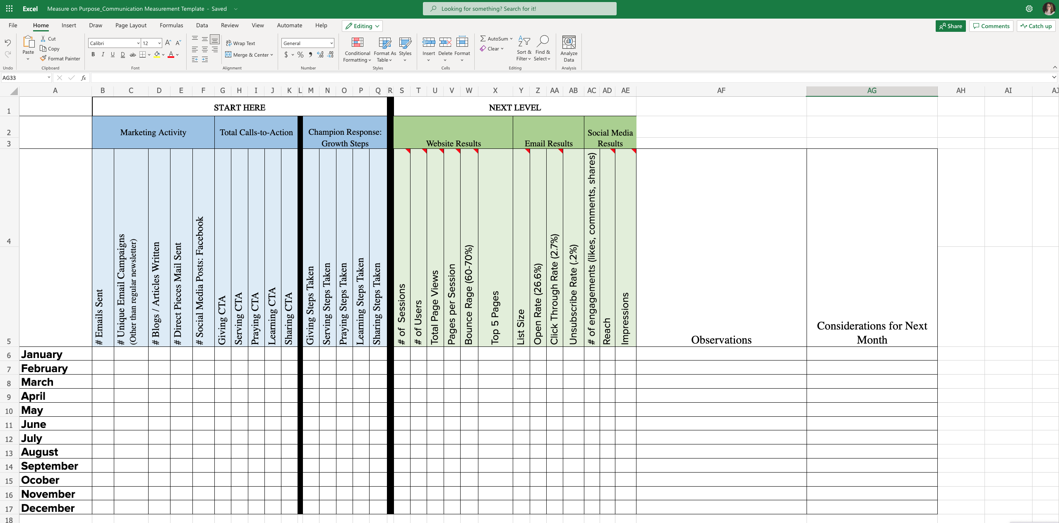The image size is (1059, 523).
Task: Click inside the formula bar
Action: pos(331,77)
